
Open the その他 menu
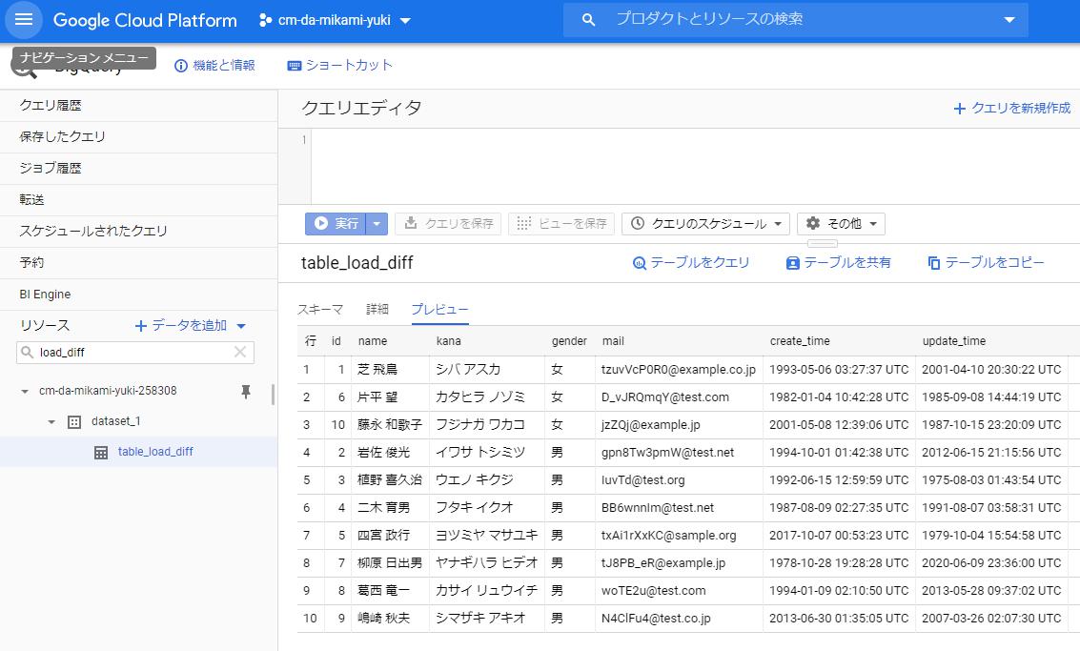[x=841, y=223]
